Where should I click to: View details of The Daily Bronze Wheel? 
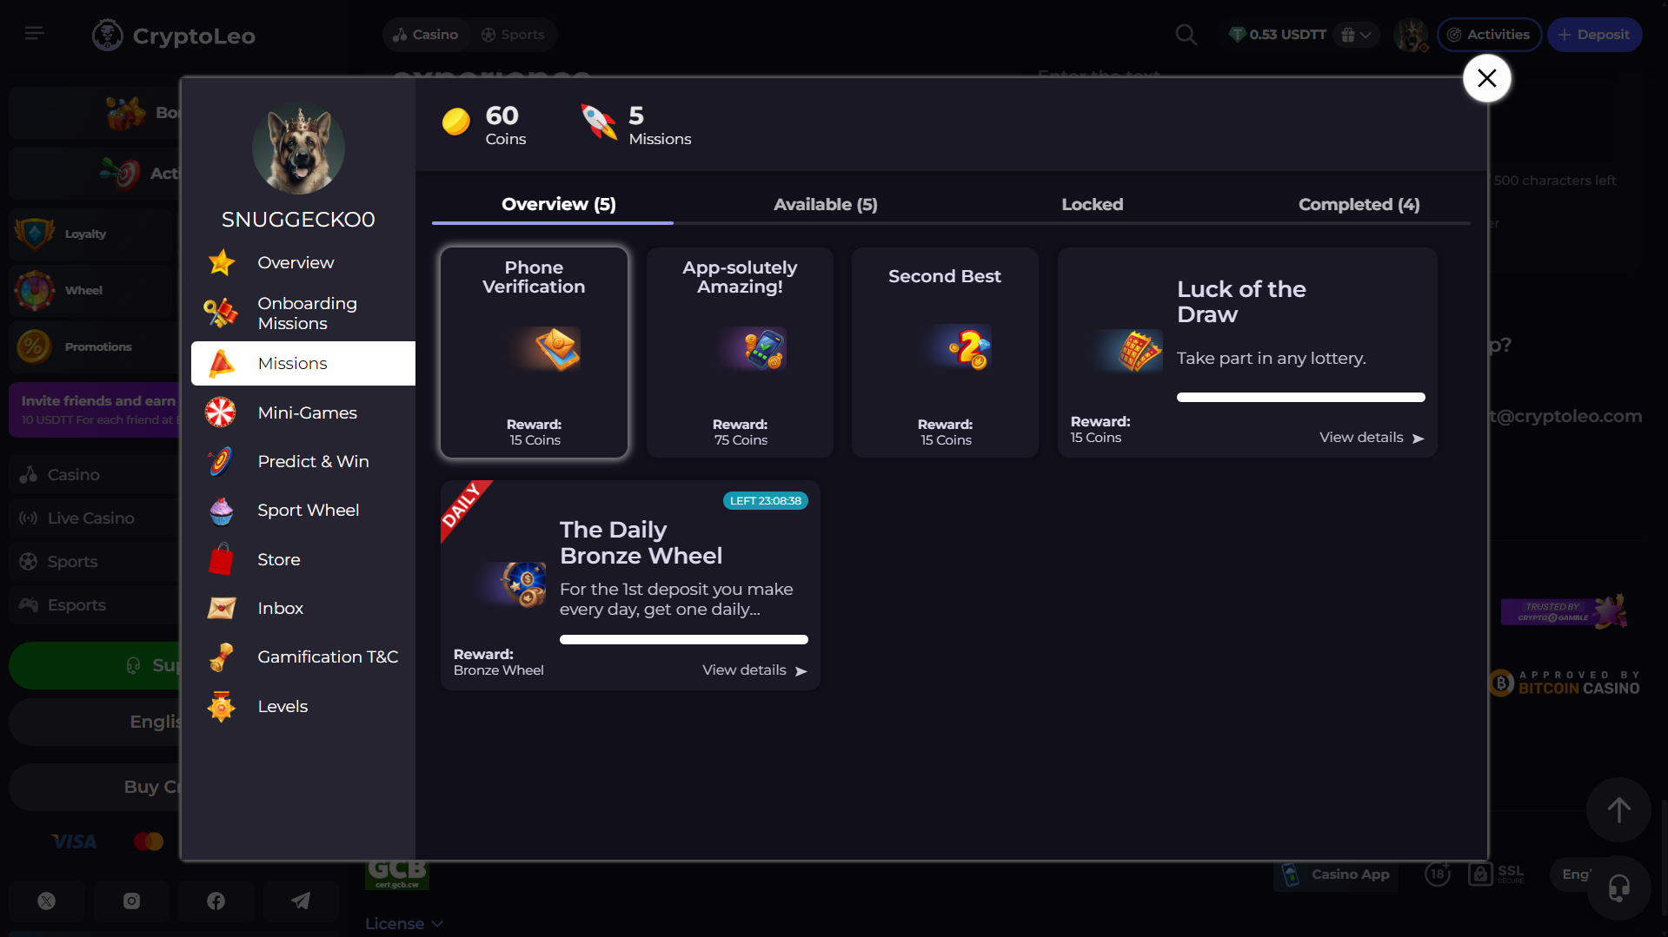754,670
